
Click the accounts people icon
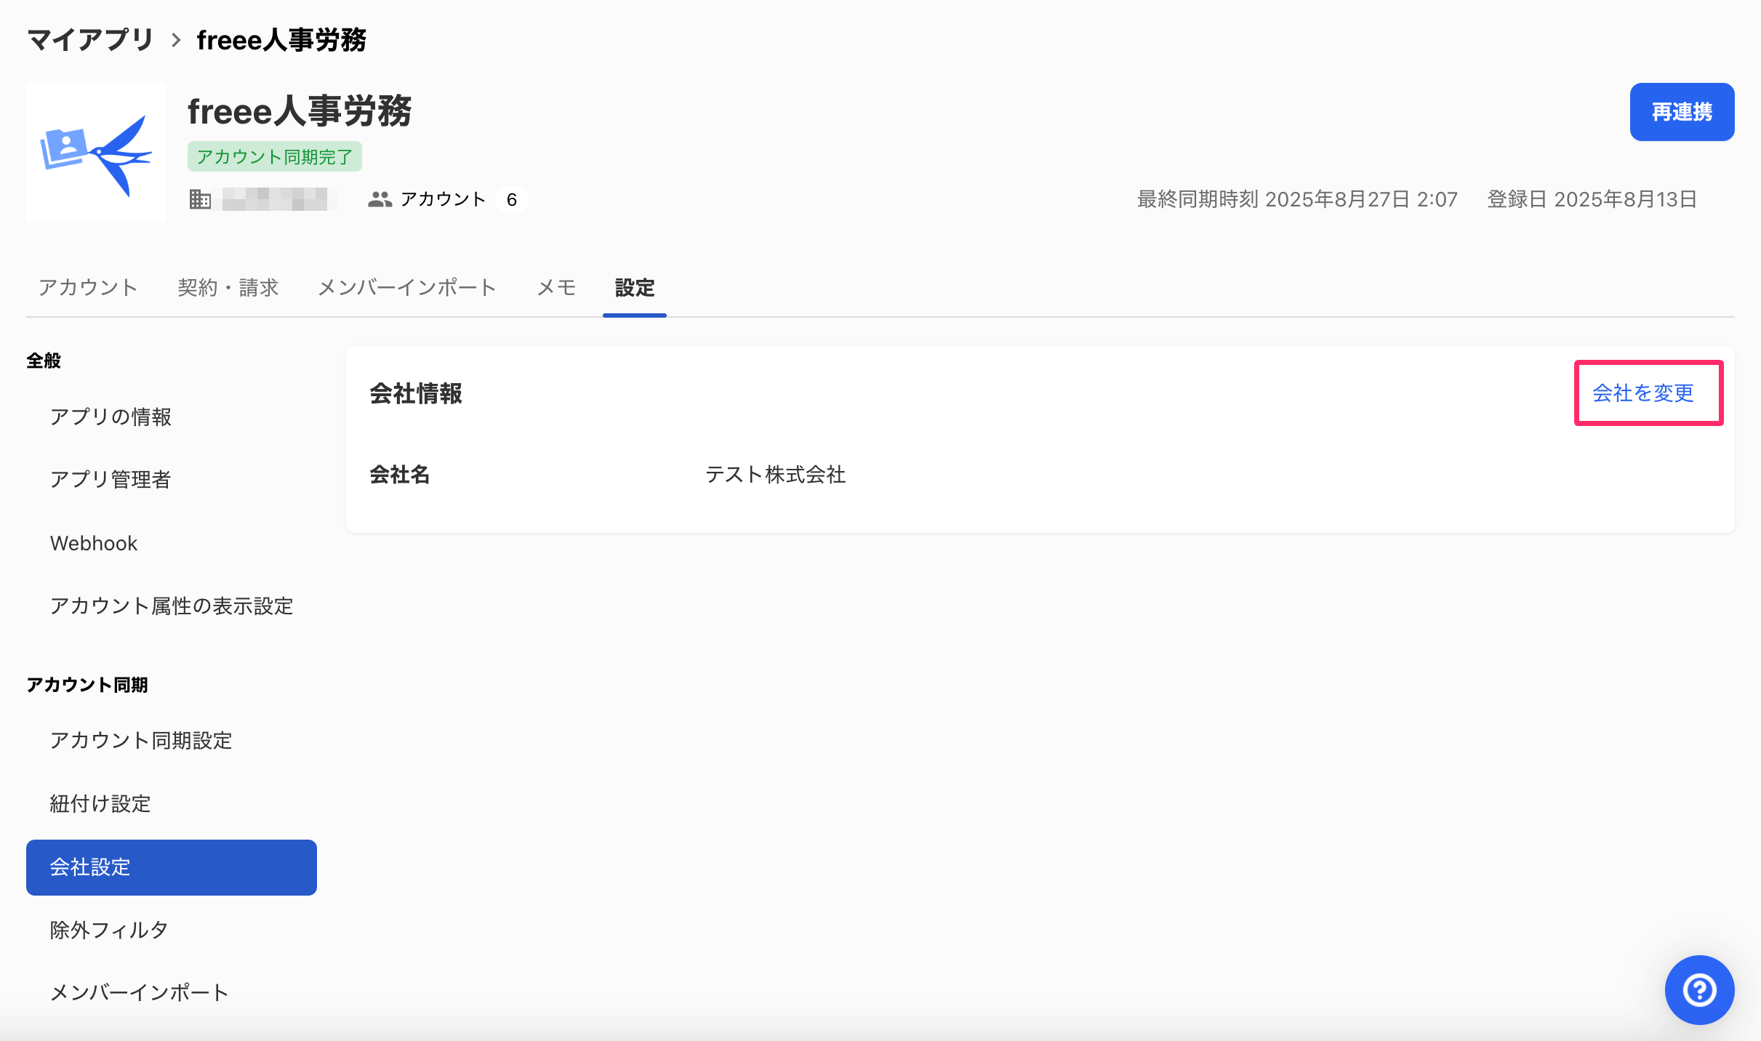click(380, 199)
